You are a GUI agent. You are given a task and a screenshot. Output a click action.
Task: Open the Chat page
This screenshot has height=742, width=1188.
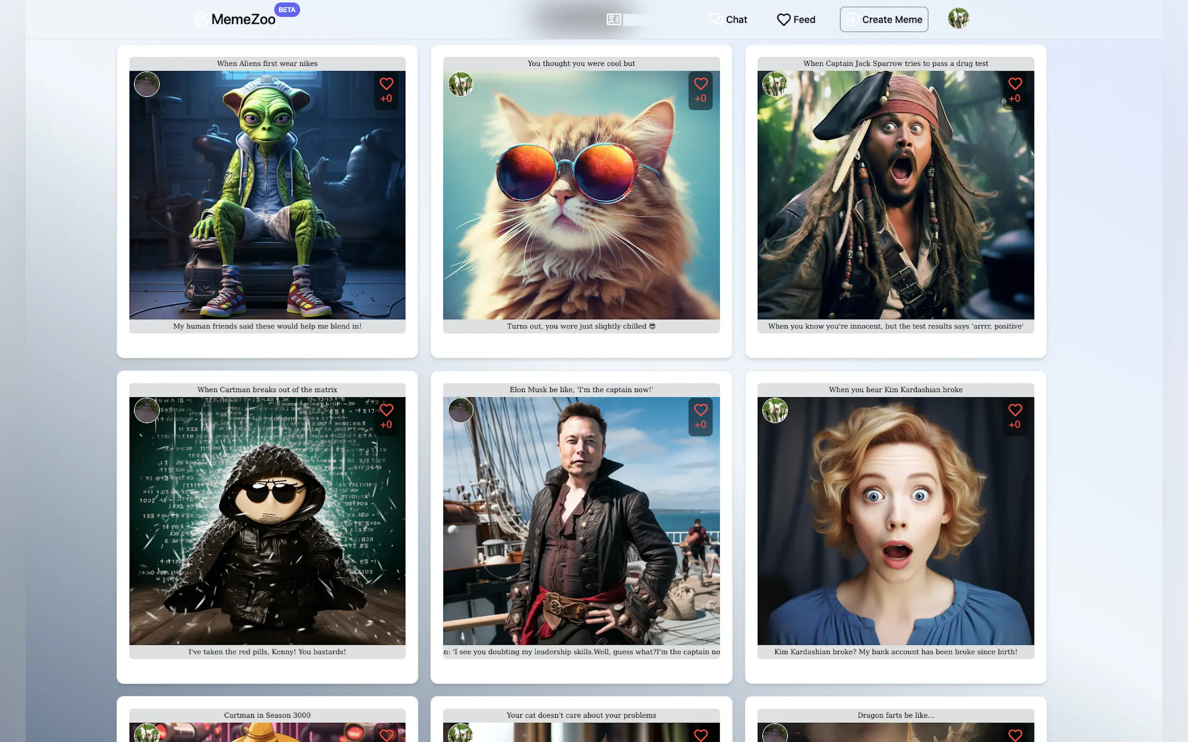tap(728, 20)
